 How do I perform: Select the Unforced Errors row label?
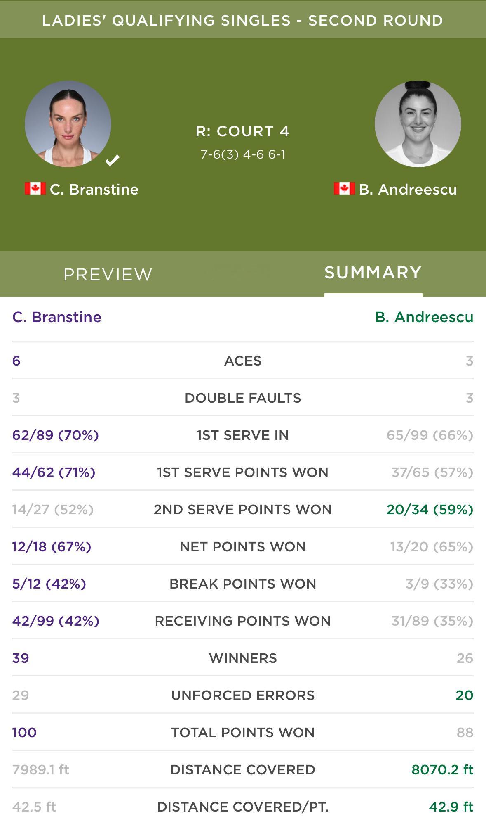click(x=243, y=695)
